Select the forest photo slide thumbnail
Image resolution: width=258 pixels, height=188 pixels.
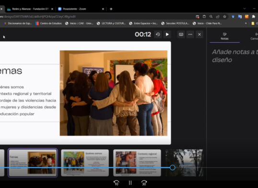(184, 163)
